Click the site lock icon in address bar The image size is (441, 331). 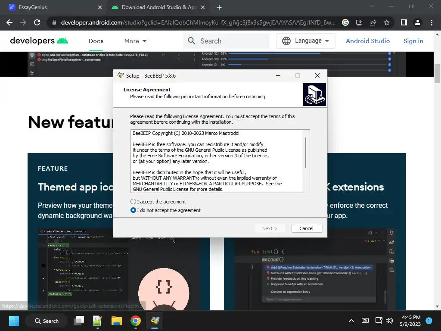coord(54,22)
